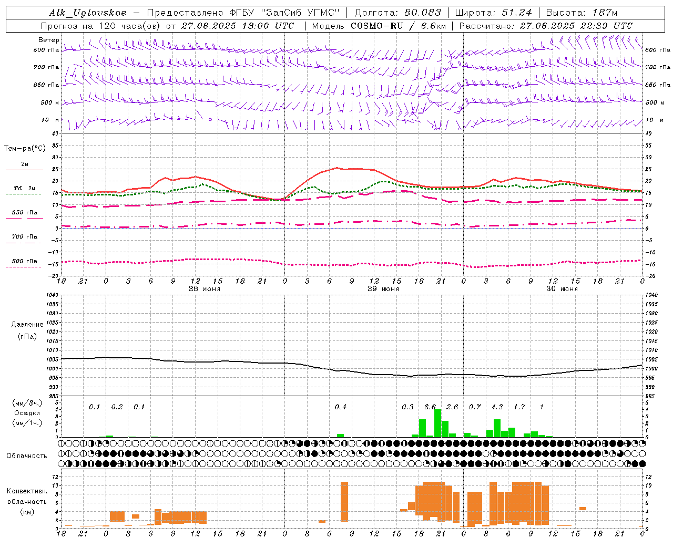
Task: Click the 0.2 precipitation total
Action: point(117,407)
